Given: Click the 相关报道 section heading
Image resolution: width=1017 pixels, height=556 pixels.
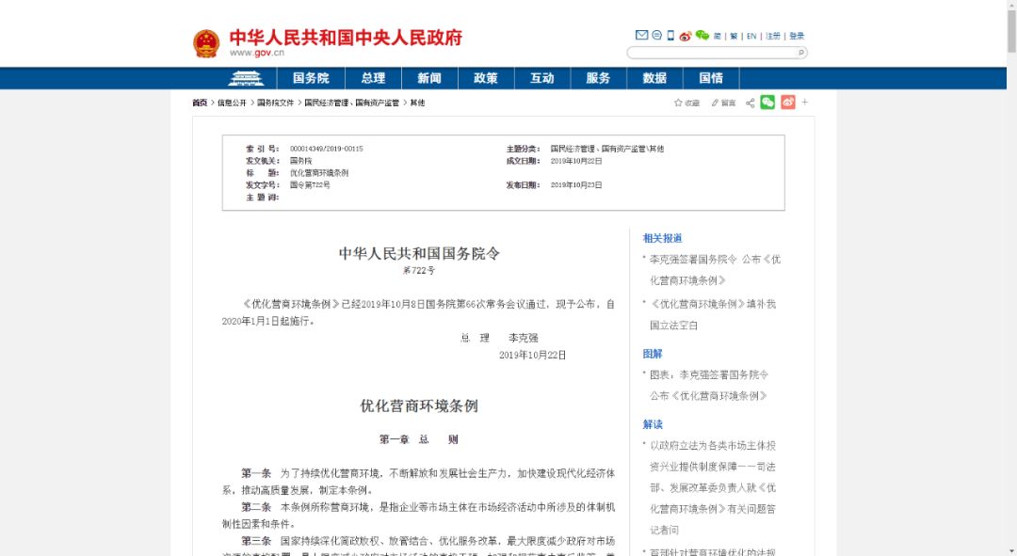Looking at the screenshot, I should (x=662, y=238).
